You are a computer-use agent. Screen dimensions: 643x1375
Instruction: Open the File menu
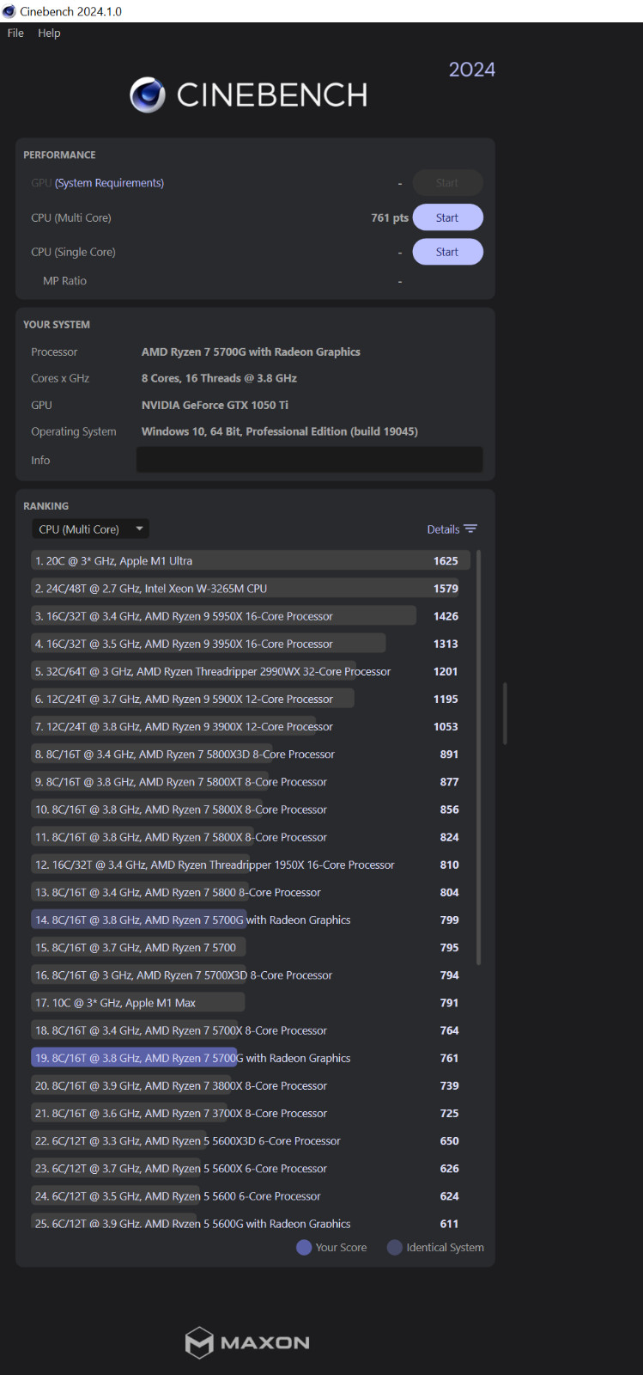pos(15,33)
